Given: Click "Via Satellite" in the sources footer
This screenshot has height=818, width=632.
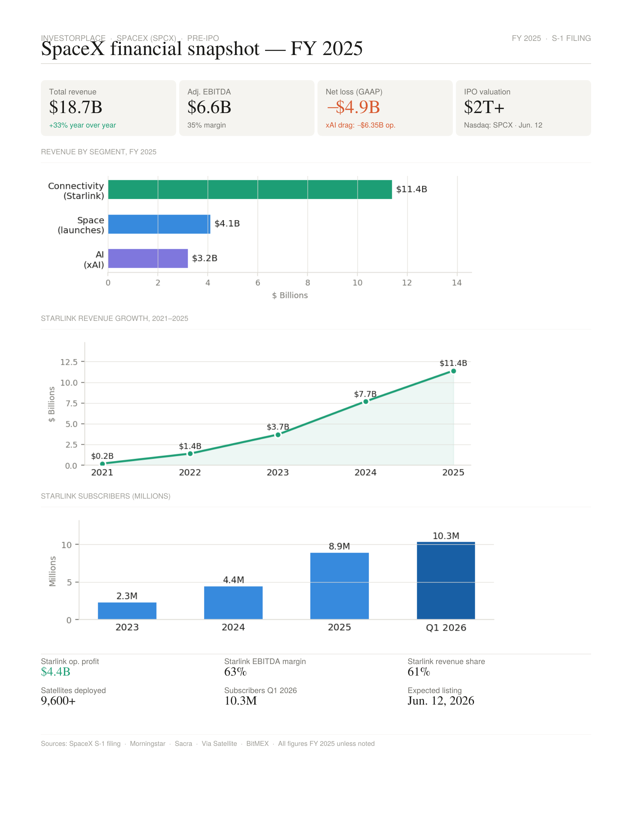Looking at the screenshot, I should [219, 744].
